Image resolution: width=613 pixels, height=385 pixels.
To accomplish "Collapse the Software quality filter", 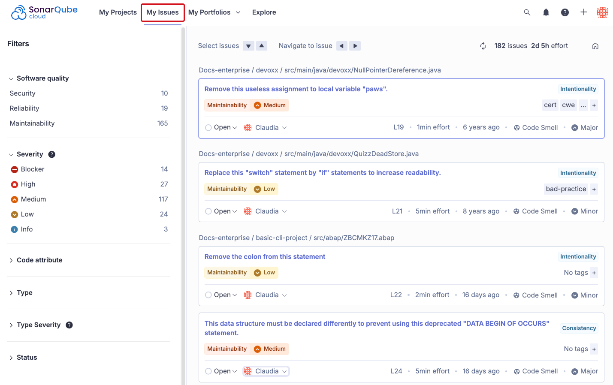I will coord(39,78).
